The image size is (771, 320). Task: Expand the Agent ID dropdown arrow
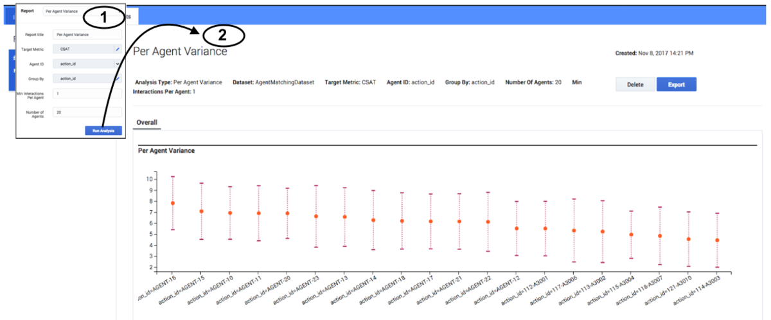(118, 64)
